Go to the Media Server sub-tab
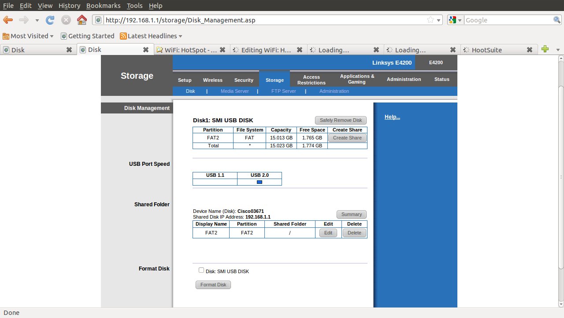This screenshot has width=564, height=318. coord(234,91)
